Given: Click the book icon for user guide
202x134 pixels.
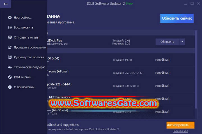Looking at the screenshot, I should point(10,57).
